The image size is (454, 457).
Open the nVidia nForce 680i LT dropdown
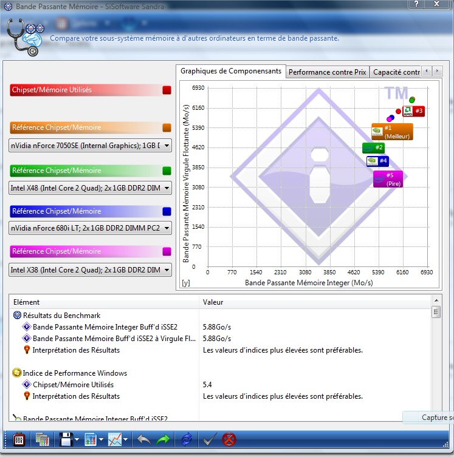[90, 228]
